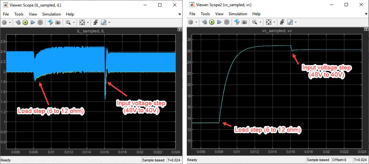Open File menu in Scope2 window
The height and width of the screenshot is (164, 369).
(x=192, y=14)
